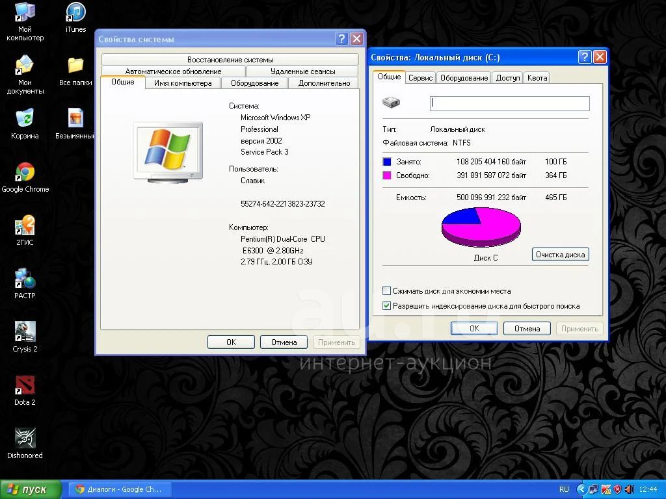This screenshot has width=666, height=499.
Task: Click Отмена in disk properties window
Action: (x=527, y=328)
